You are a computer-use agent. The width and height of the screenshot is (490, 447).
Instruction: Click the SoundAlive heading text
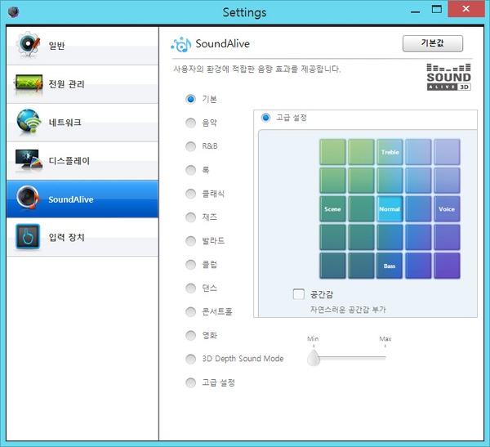coord(222,44)
